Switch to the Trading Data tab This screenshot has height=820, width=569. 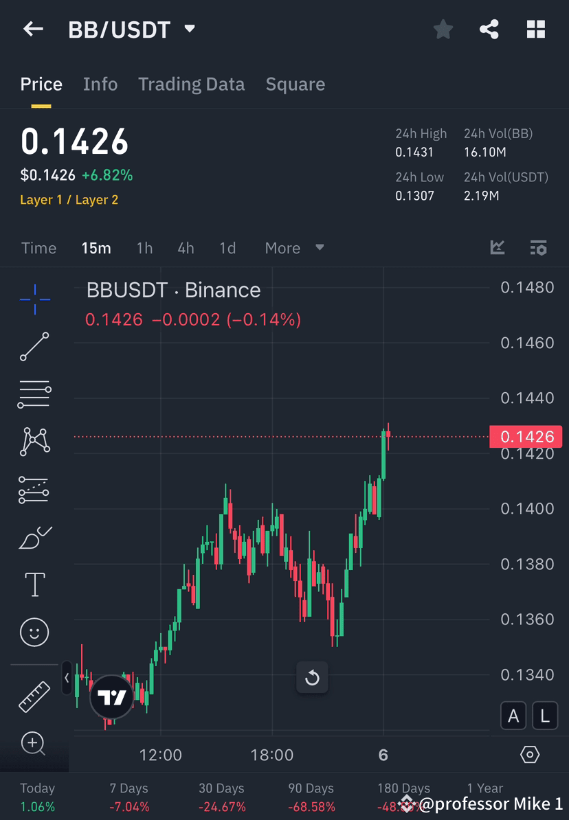191,84
